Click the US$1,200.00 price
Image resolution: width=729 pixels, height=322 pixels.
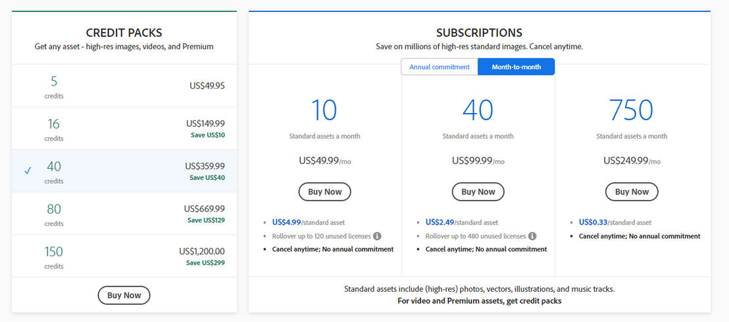[202, 252]
